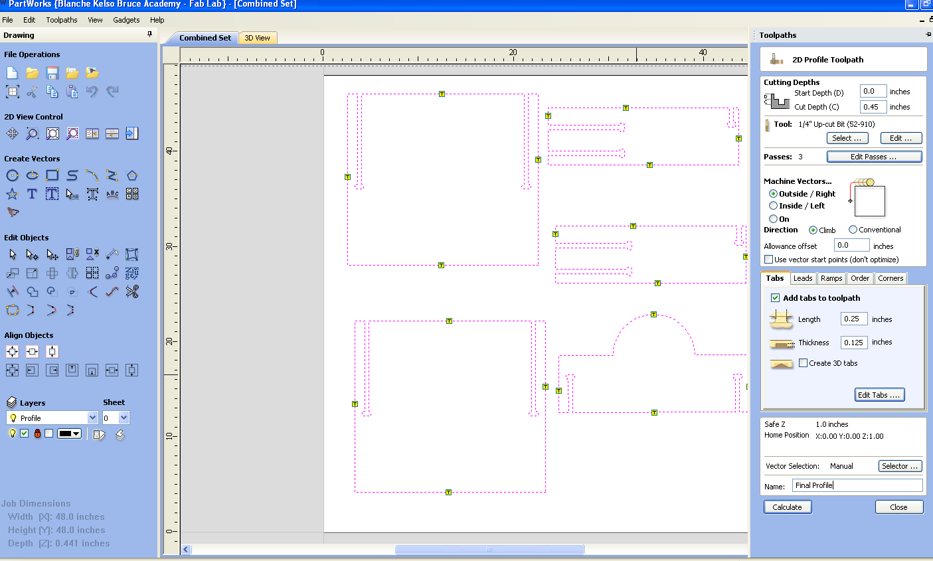Open the Gadgets menu
The height and width of the screenshot is (561, 933).
point(126,20)
